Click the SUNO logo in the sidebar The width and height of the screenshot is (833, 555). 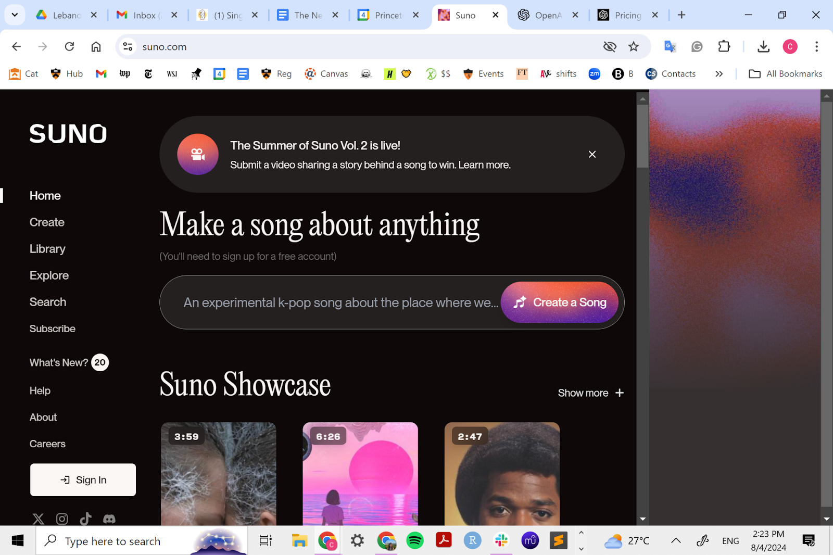coord(68,134)
